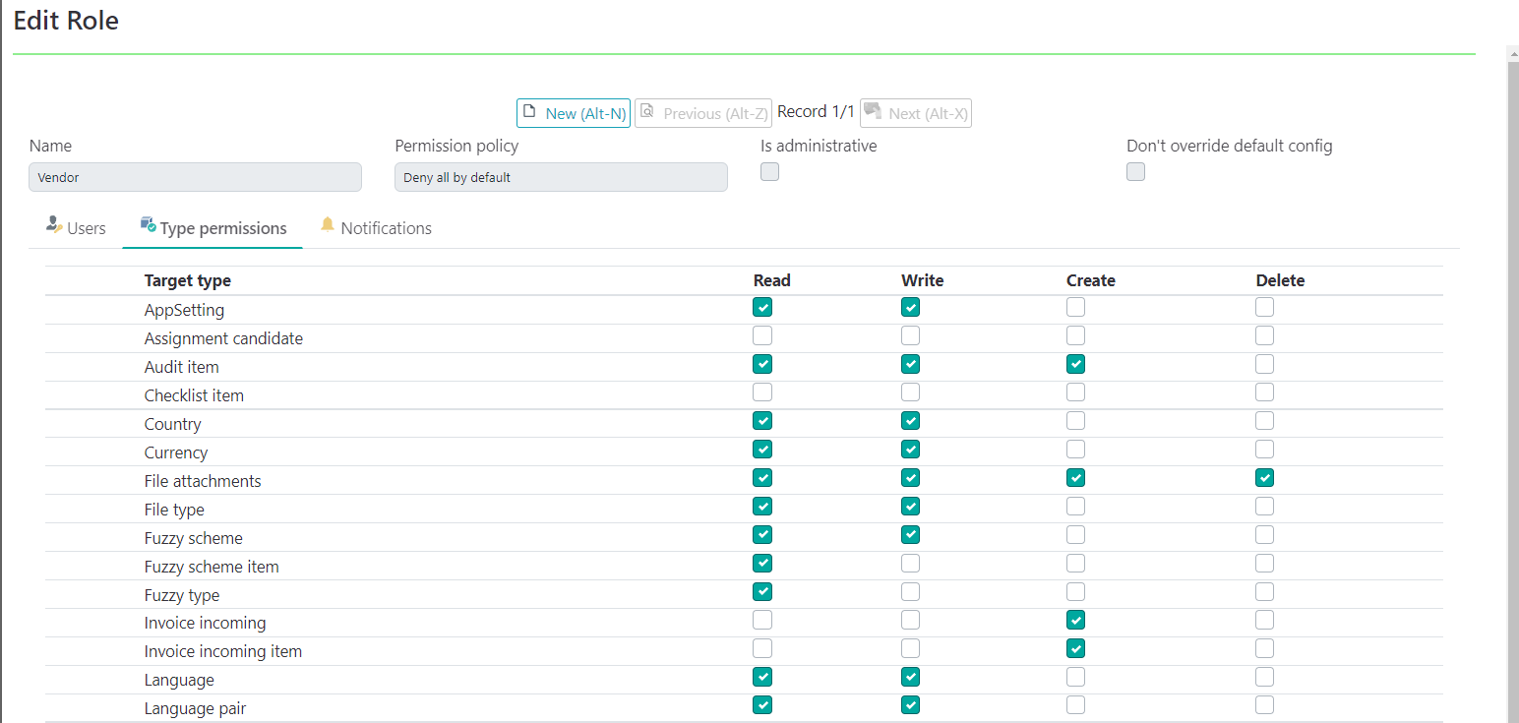Go to previous record (Alt-Z)
1519x723 pixels.
703,113
